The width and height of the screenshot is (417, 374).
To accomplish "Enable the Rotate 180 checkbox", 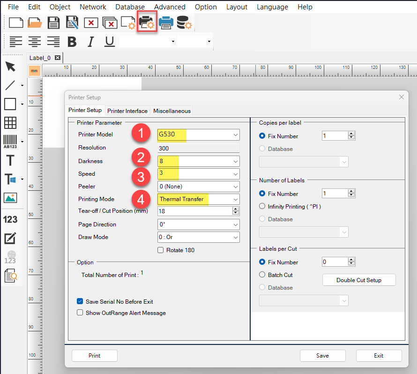I will point(161,250).
